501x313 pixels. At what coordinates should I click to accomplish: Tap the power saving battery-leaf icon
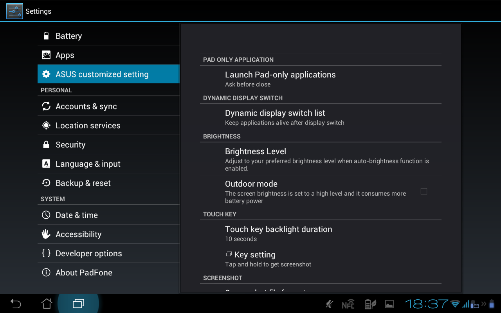pos(370,304)
